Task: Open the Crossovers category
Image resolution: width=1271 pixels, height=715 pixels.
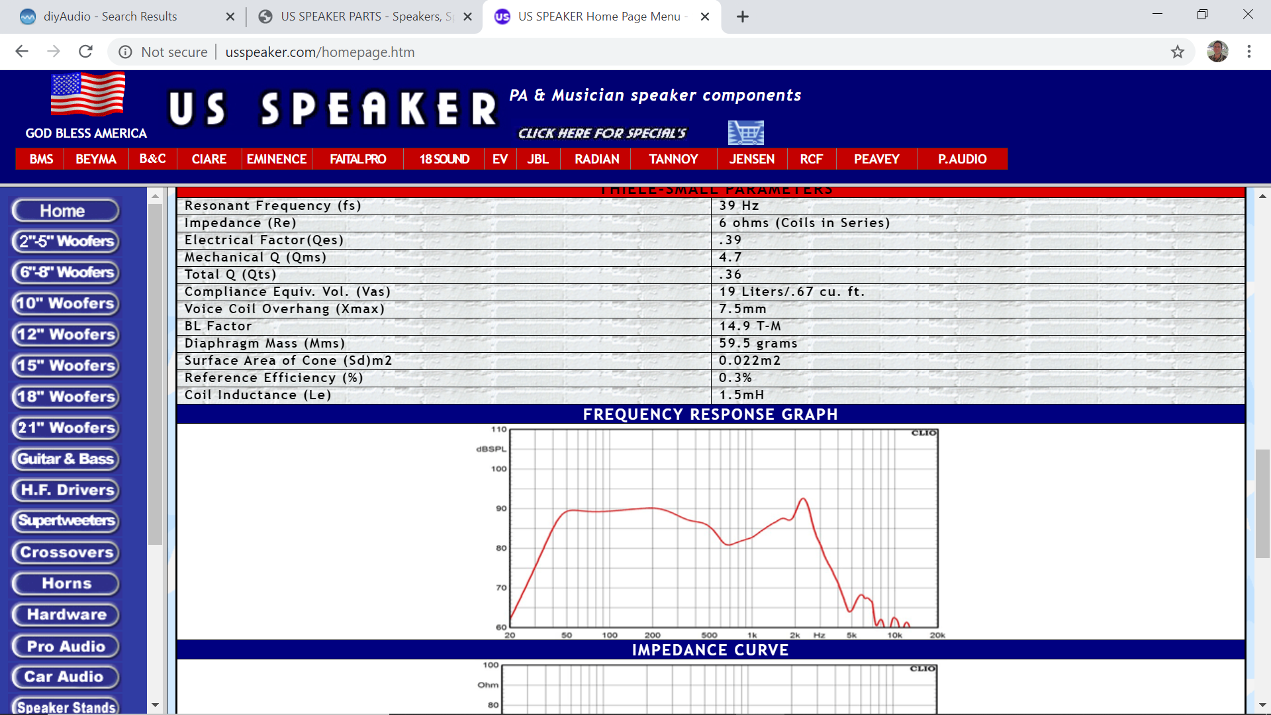Action: 65,552
